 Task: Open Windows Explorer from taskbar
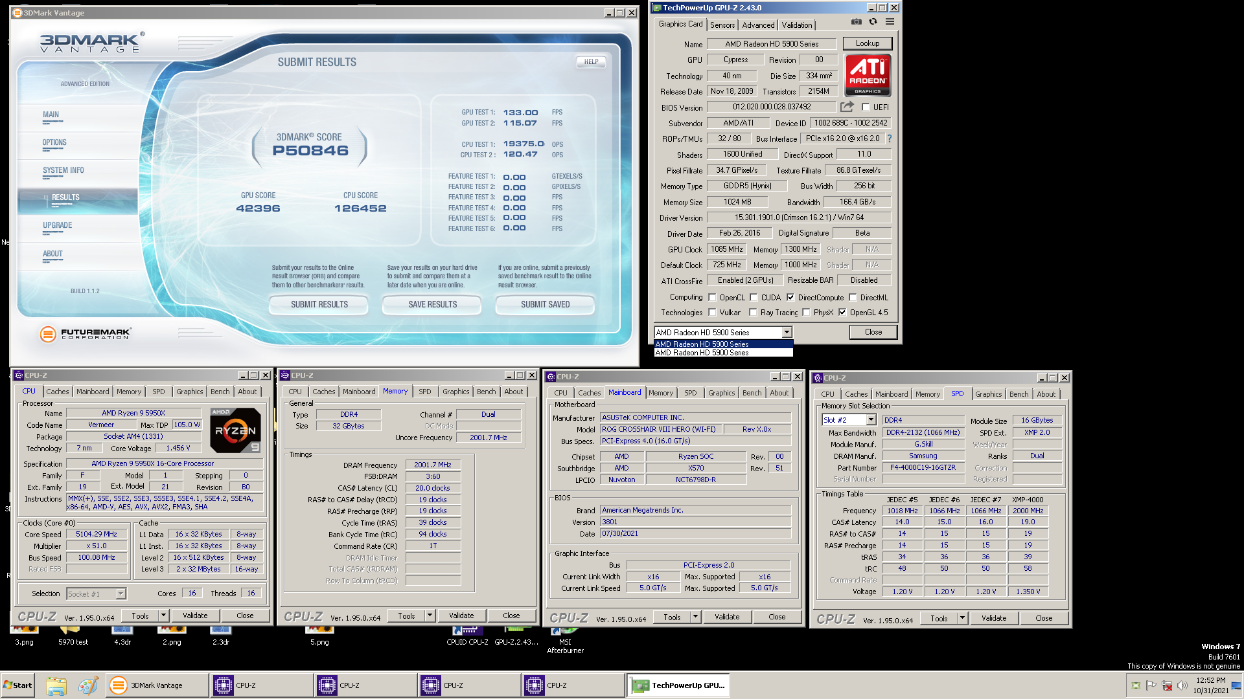coord(56,685)
